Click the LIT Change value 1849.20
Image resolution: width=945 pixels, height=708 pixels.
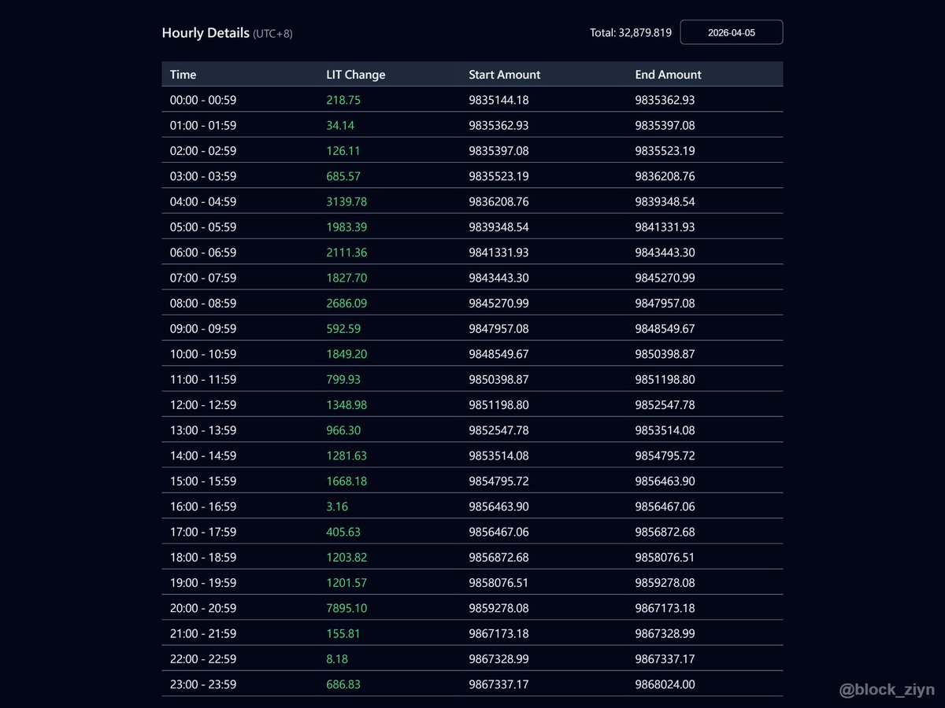346,354
